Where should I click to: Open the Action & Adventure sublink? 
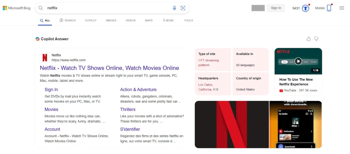click(138, 90)
